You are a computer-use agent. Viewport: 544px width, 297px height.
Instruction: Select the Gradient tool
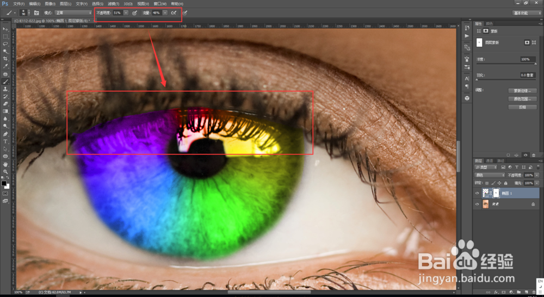[5, 112]
